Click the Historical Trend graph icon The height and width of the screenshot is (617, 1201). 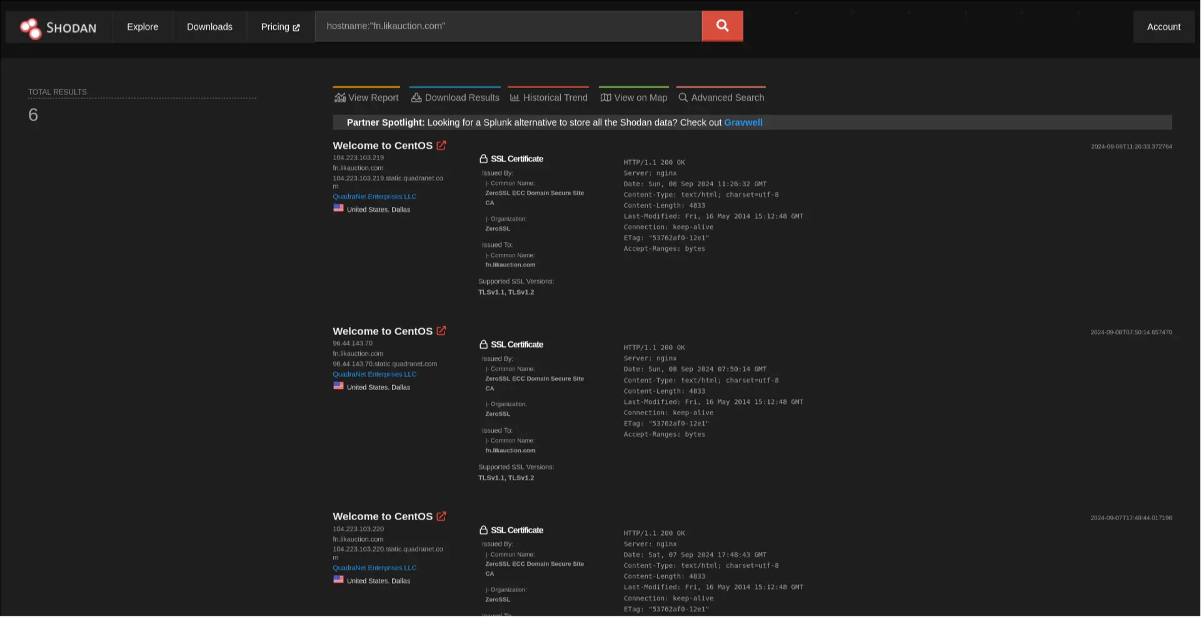pyautogui.click(x=515, y=98)
